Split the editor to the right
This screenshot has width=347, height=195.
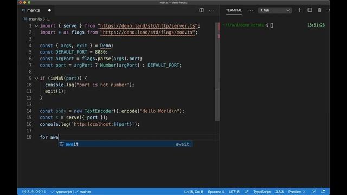point(201,10)
